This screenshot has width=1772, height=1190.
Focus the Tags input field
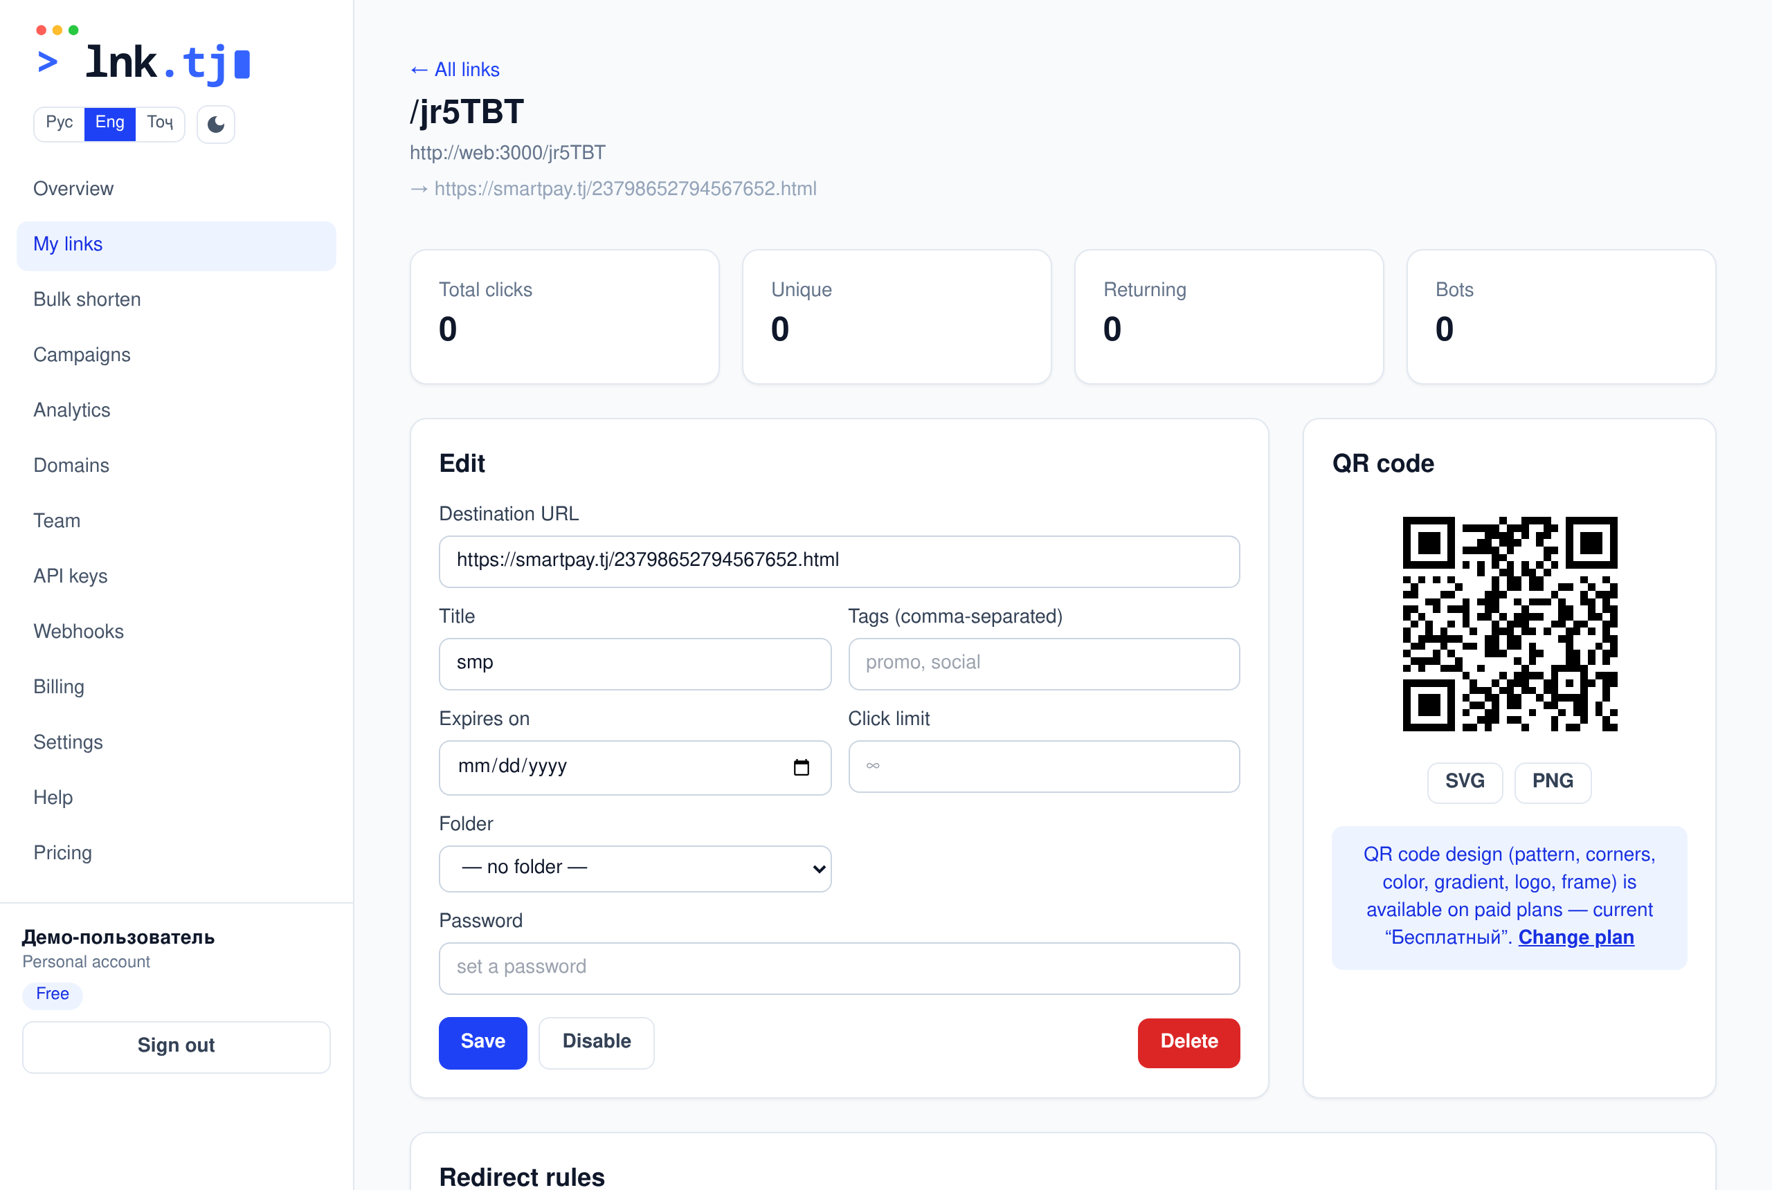1044,664
